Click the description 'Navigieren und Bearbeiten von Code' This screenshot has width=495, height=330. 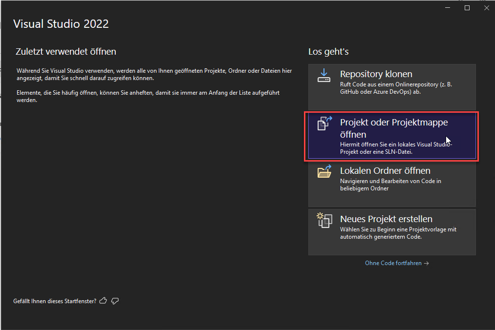point(390,185)
